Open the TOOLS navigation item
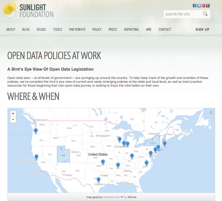This screenshot has width=222, height=201. 58,30
